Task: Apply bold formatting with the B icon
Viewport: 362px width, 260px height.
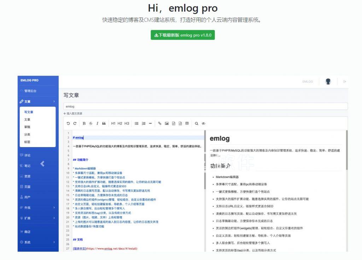Action: click(x=84, y=123)
